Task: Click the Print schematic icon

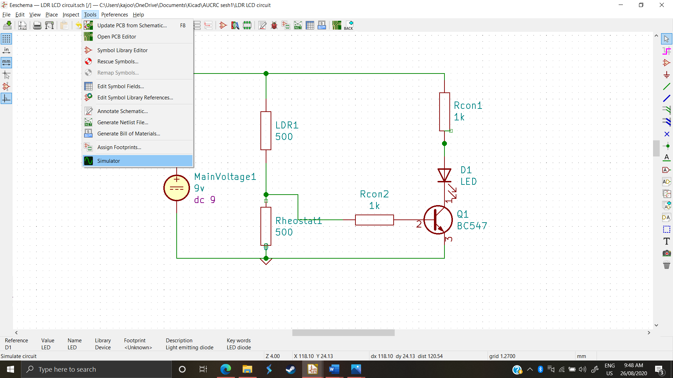Action: point(37,25)
